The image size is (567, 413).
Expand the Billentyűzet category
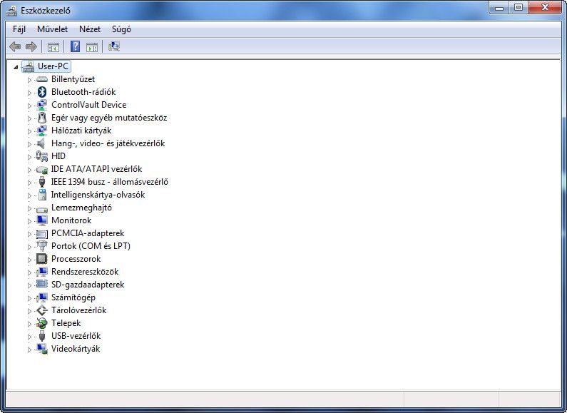[30, 80]
